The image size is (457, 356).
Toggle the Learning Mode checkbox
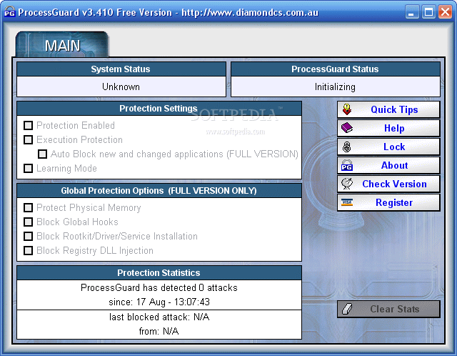(x=29, y=169)
